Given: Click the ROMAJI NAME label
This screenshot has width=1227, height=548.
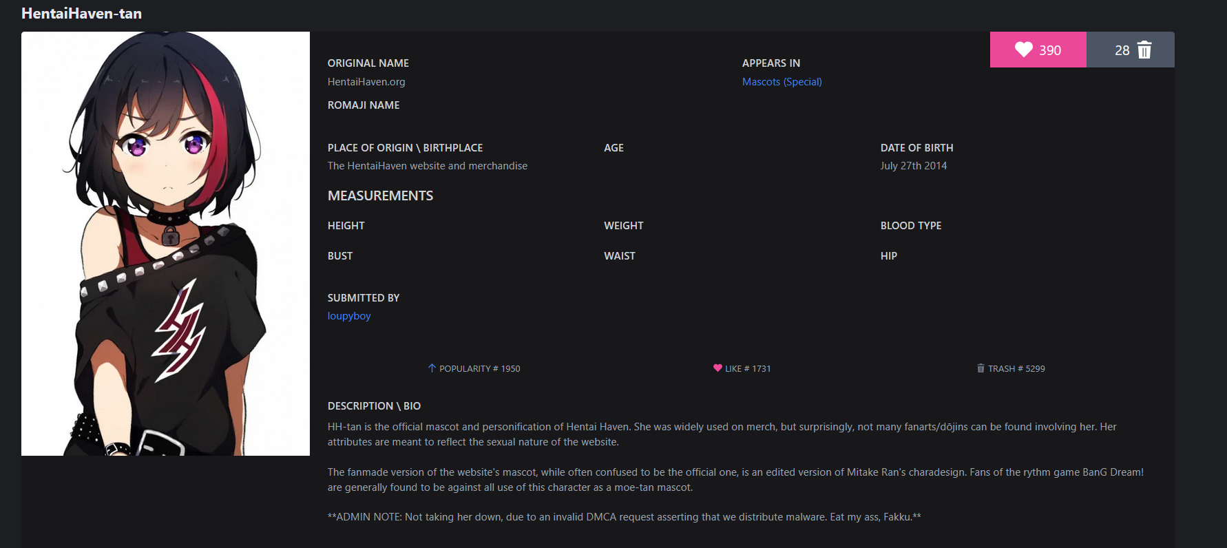Looking at the screenshot, I should 364,105.
